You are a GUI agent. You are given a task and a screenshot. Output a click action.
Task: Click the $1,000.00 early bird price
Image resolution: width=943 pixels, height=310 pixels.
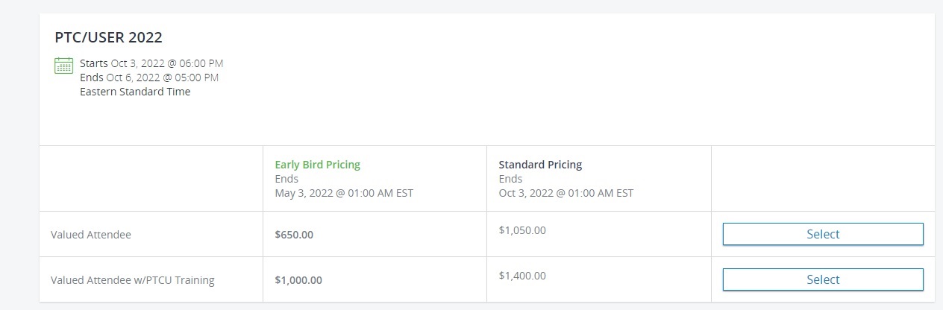coord(298,280)
